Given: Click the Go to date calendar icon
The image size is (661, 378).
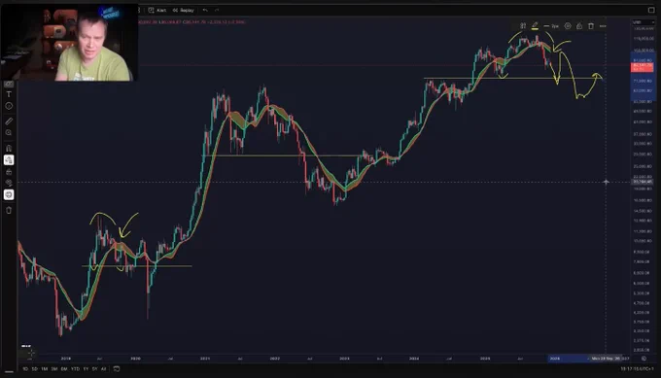Looking at the screenshot, I should click(117, 369).
